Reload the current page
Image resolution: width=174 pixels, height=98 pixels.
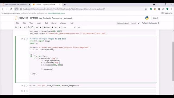click(x=11, y=9)
